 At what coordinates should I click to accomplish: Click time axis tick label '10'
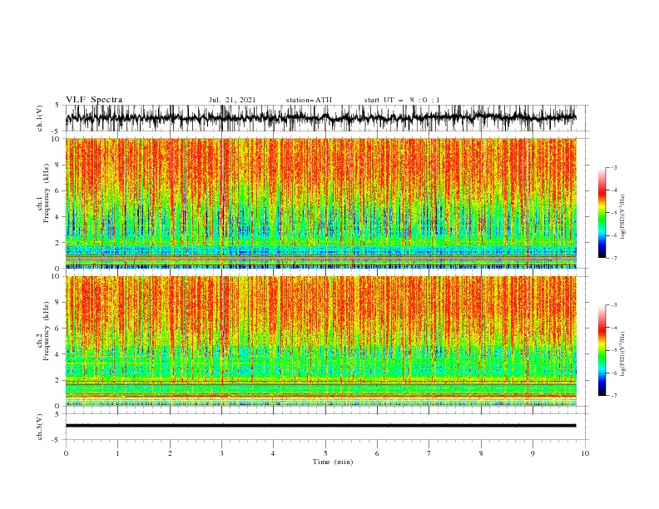point(585,453)
